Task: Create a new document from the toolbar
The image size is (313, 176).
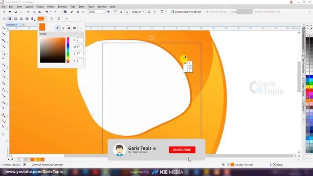Action: click(x=4, y=12)
